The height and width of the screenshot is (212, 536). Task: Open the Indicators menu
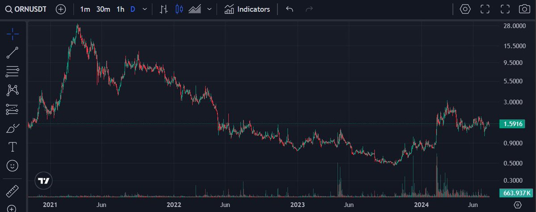(x=247, y=9)
